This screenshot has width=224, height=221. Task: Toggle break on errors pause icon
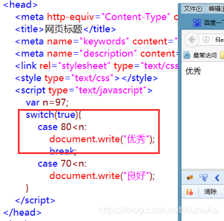point(190,191)
